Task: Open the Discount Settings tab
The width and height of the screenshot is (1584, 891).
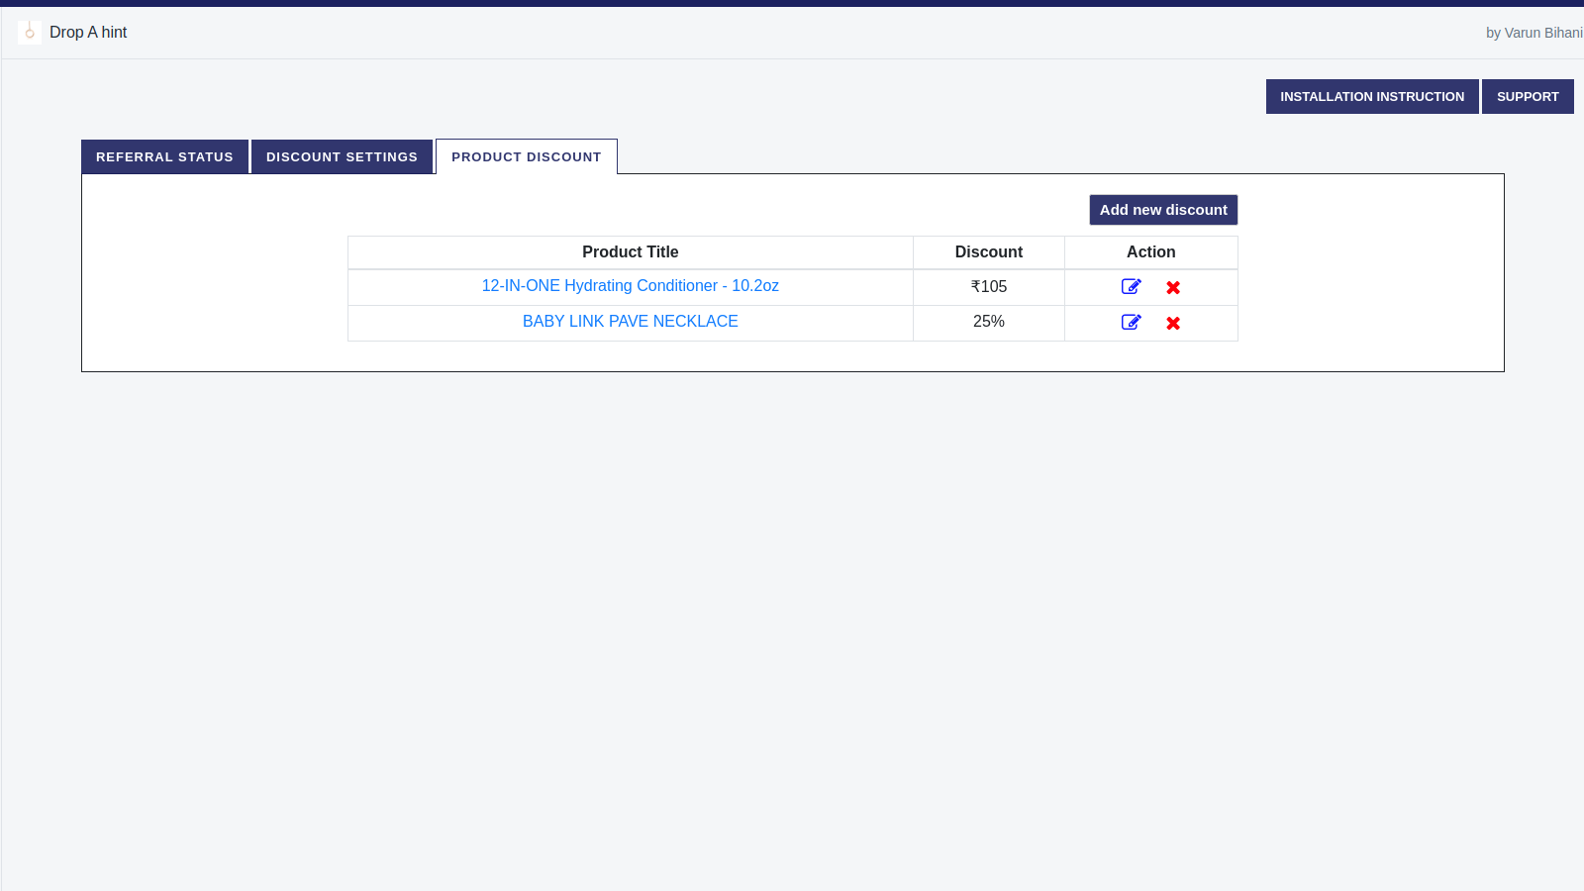Action: pyautogui.click(x=342, y=156)
